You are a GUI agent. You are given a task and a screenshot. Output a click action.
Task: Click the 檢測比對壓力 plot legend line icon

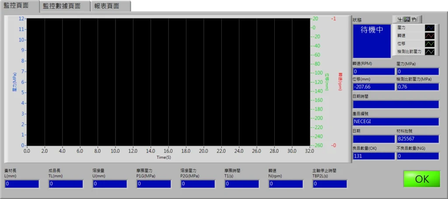(430, 51)
